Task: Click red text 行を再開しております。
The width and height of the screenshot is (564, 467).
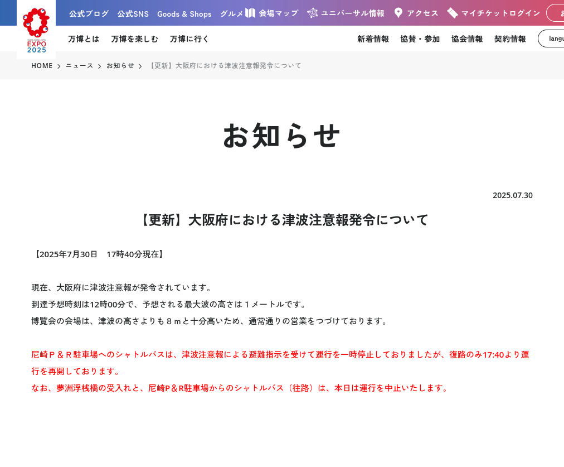Action: pos(76,371)
